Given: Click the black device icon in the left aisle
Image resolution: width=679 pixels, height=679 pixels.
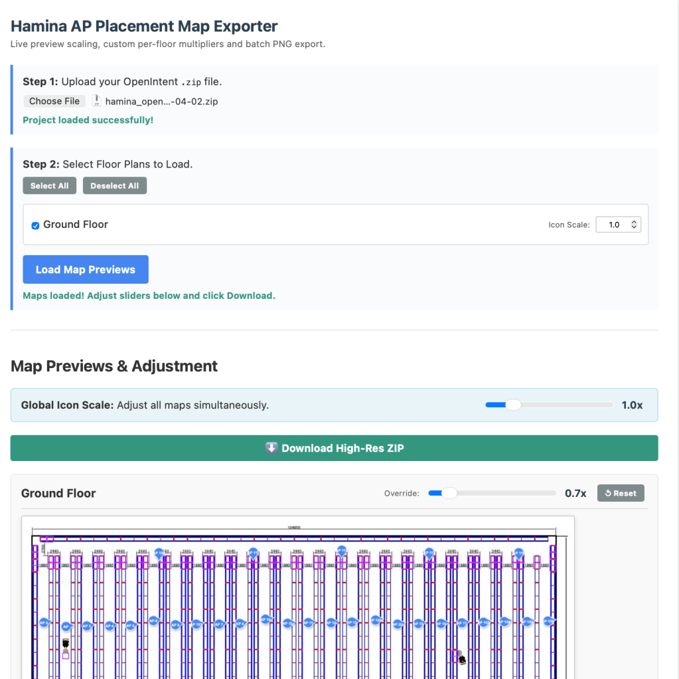Looking at the screenshot, I should click(66, 643).
